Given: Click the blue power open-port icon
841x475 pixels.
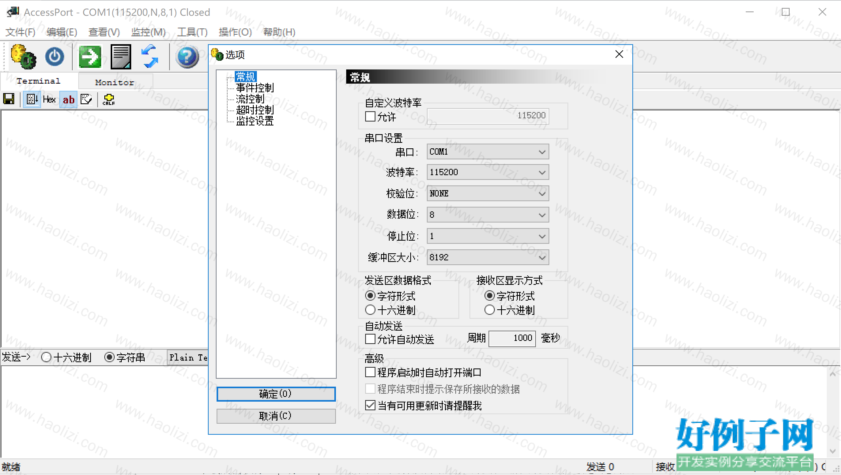Looking at the screenshot, I should click(55, 57).
